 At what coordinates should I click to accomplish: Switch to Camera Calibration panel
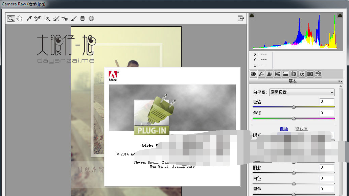310,74
